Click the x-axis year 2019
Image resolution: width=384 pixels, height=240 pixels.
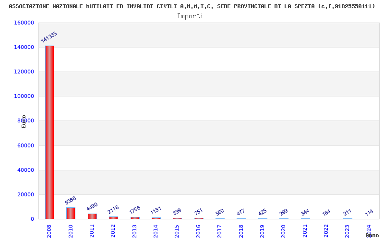pyautogui.click(x=262, y=231)
